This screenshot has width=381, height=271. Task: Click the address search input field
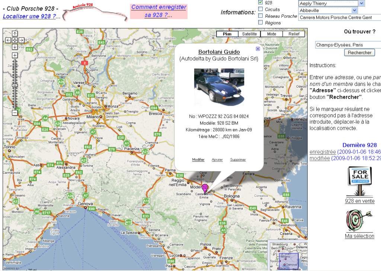tap(348, 45)
